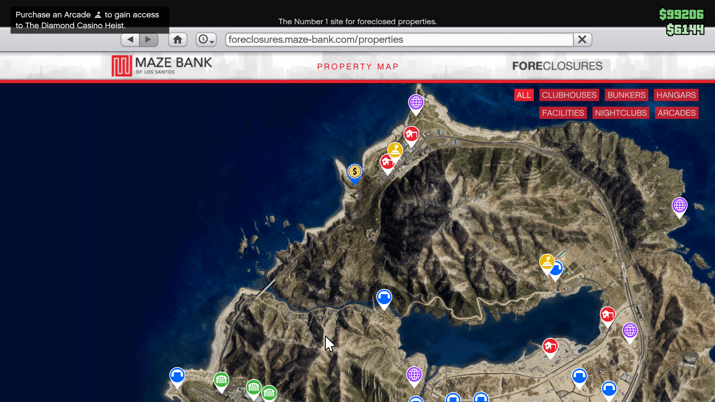
Task: Filter map by BUNKERS
Action: (x=626, y=95)
